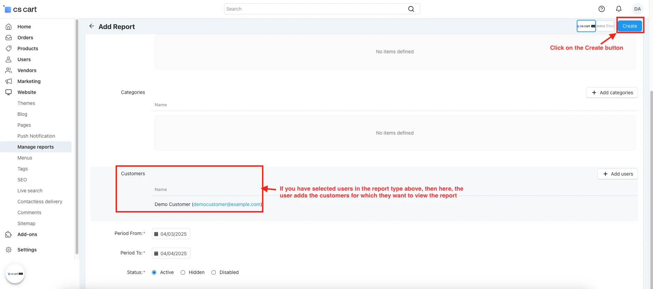Click the Create button
Screen dimensions: 653x289
point(629,26)
